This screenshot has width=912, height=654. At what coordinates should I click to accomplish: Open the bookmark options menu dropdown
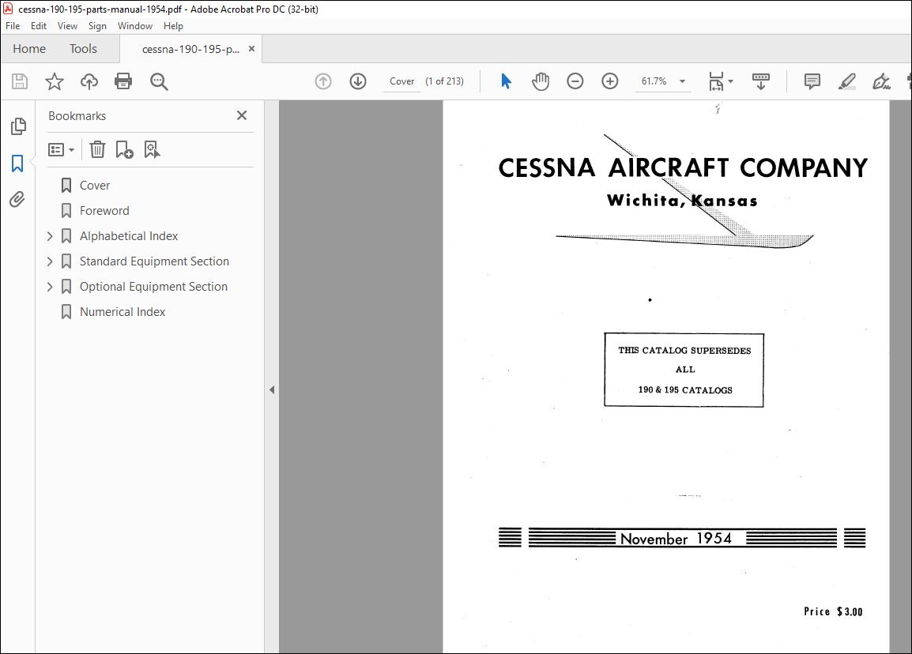(x=61, y=150)
